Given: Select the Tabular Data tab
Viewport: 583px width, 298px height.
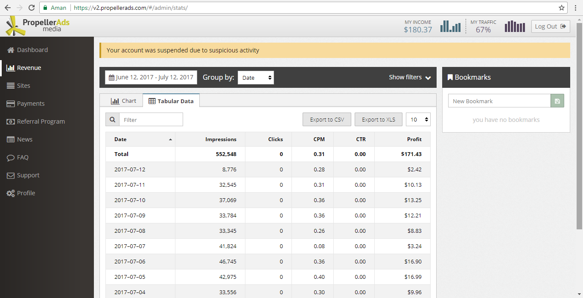Looking at the screenshot, I should 171,101.
